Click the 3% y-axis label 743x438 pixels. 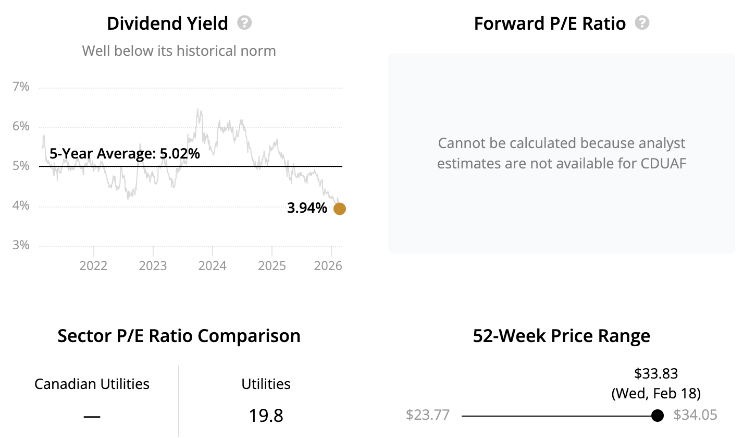21,246
